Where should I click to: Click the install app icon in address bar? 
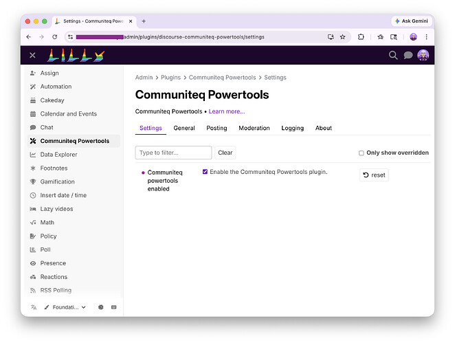tap(331, 37)
